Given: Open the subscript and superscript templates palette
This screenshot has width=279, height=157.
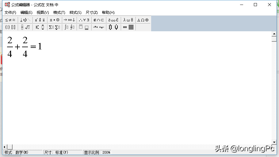Looking at the screenshot, I should coord(40,27).
